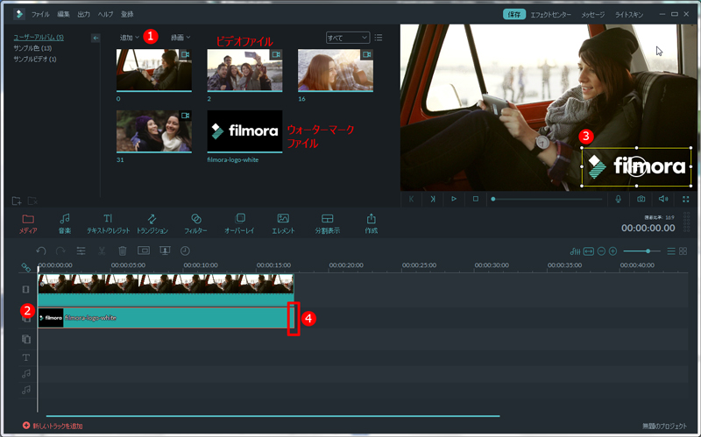This screenshot has height=437, width=701.
Task: Open メッセージ in top bar
Action: point(593,15)
